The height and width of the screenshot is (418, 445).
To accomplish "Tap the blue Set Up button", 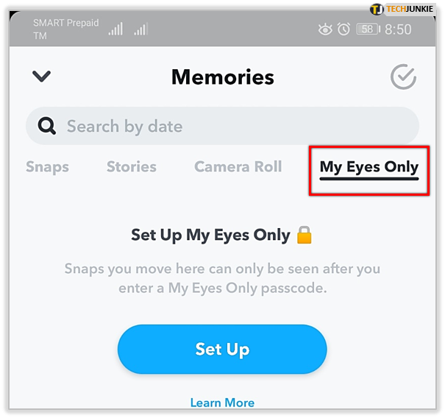I will click(222, 349).
